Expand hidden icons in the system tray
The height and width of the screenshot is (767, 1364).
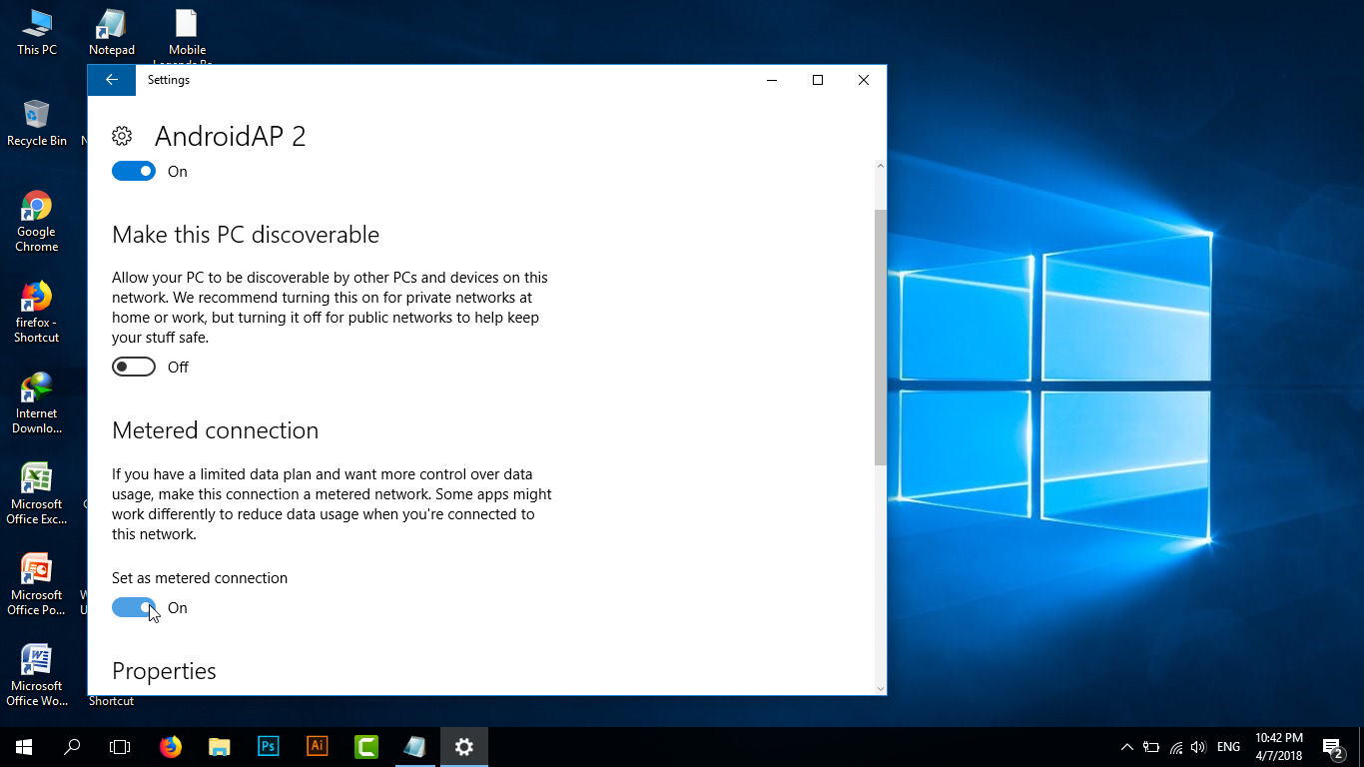[x=1126, y=746]
